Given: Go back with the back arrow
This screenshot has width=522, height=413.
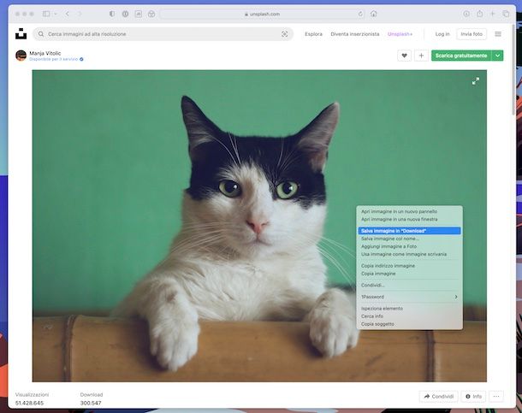Looking at the screenshot, I should click(x=68, y=14).
